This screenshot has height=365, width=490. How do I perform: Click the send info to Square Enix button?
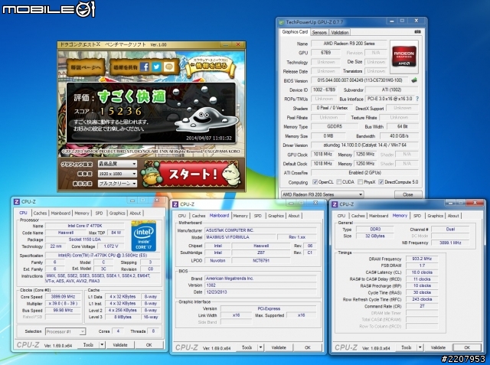pyautogui.click(x=211, y=66)
